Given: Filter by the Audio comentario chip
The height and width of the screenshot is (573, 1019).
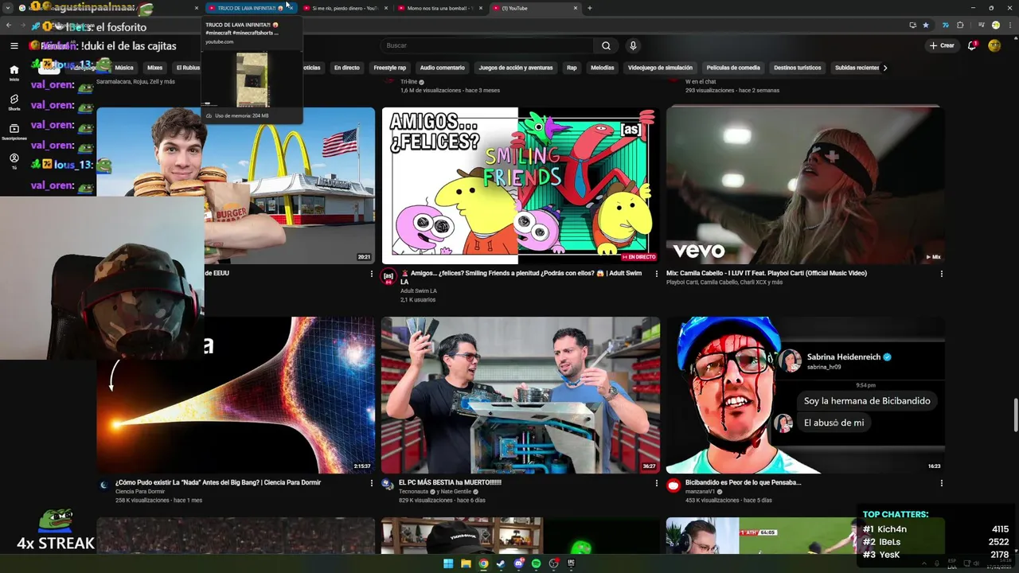Looking at the screenshot, I should [442, 68].
